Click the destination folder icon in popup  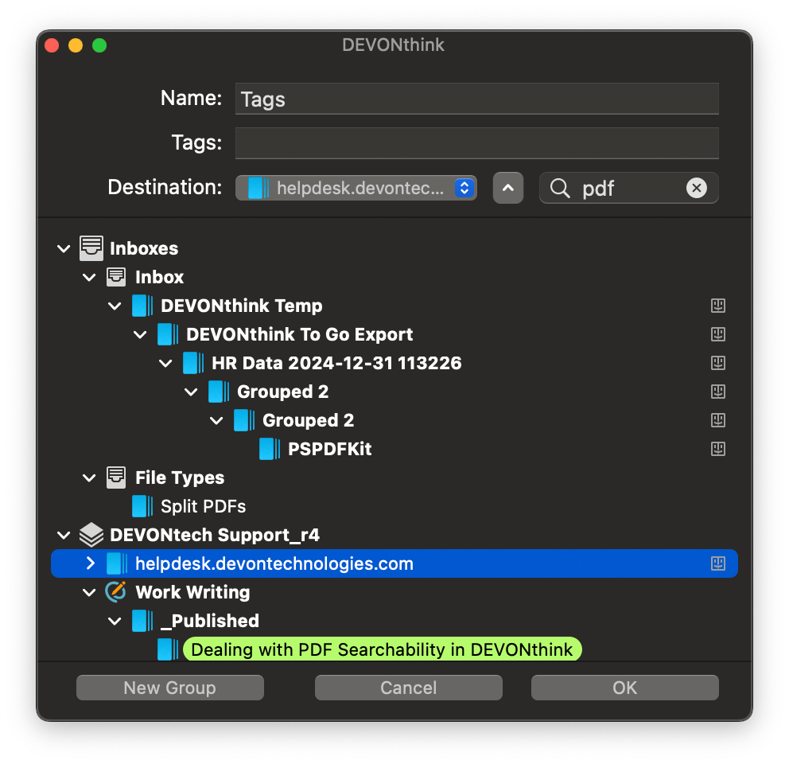tap(258, 188)
